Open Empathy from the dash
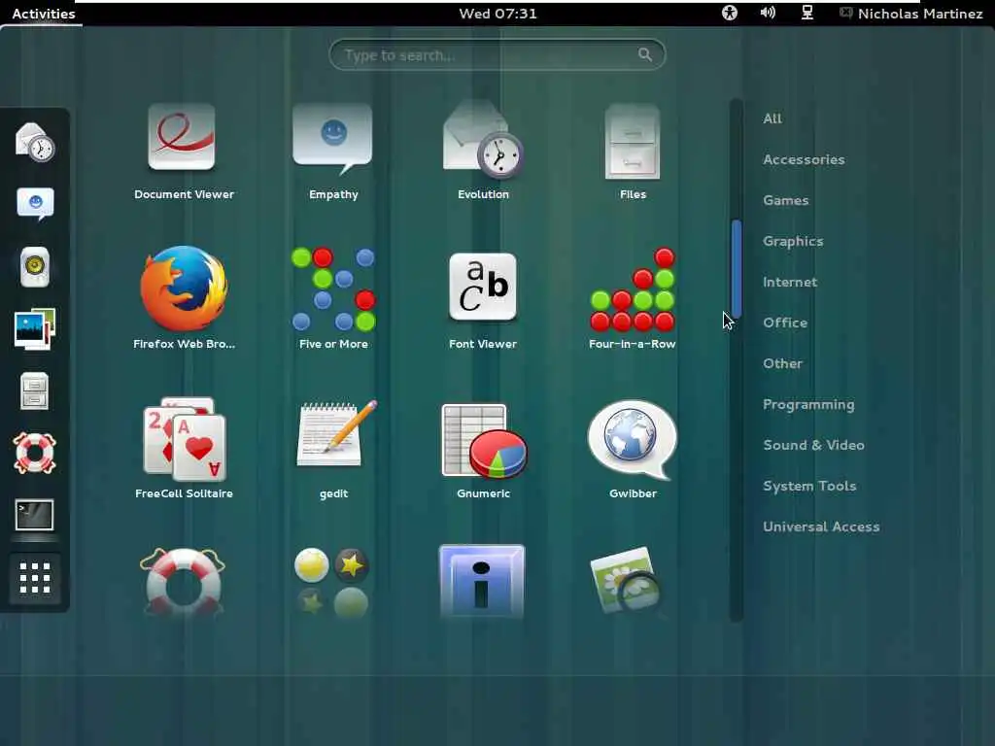The width and height of the screenshot is (995, 746). (35, 204)
